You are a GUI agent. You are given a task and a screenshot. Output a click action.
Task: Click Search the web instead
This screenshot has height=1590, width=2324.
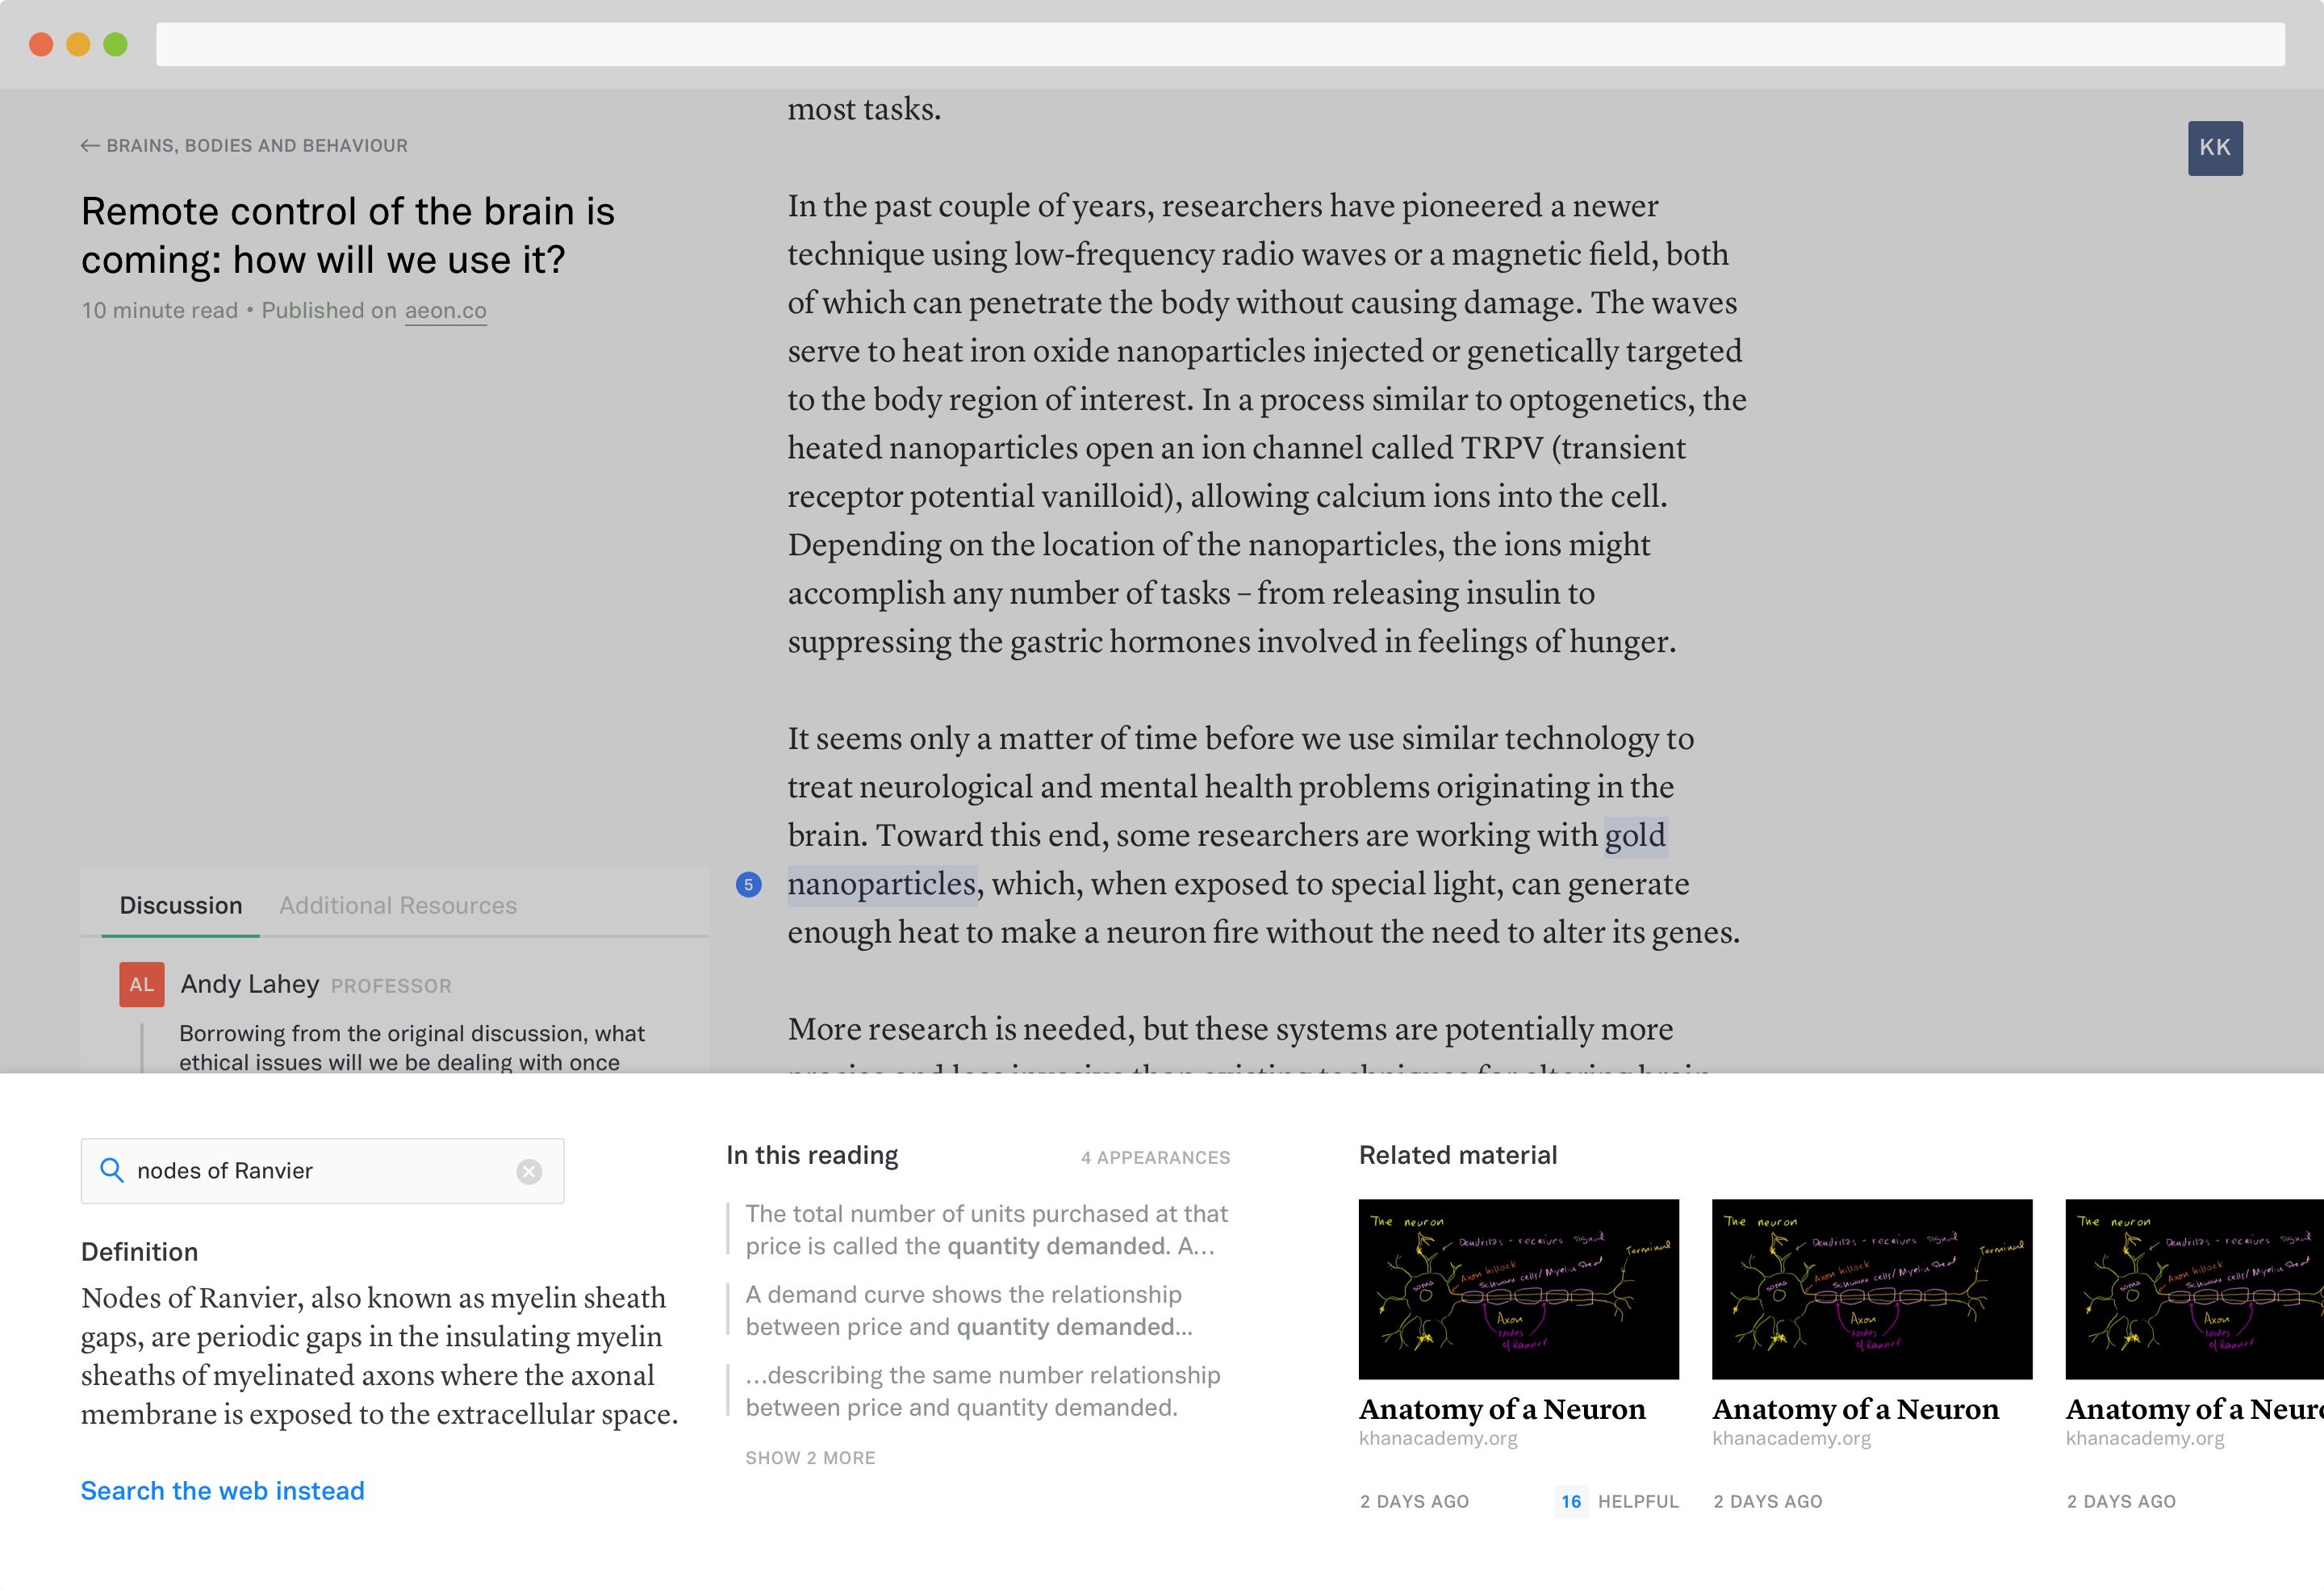(x=223, y=1490)
